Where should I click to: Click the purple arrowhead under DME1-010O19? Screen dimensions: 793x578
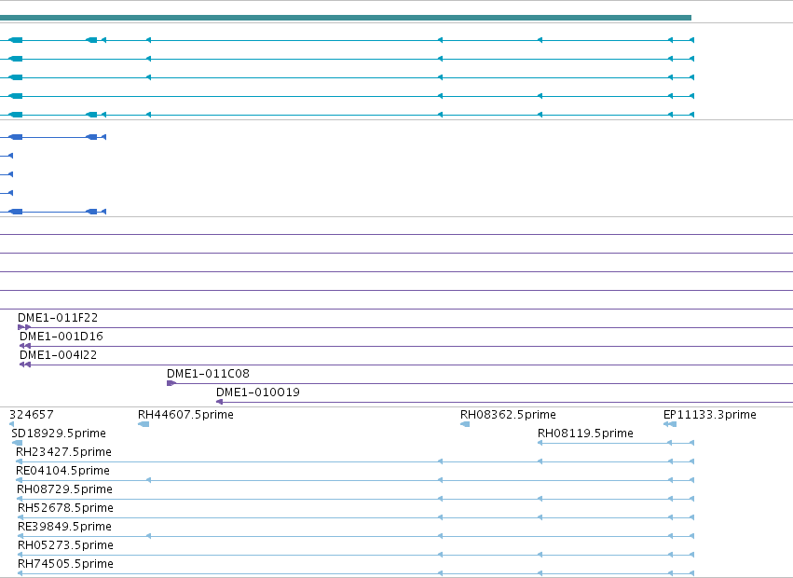tap(220, 402)
